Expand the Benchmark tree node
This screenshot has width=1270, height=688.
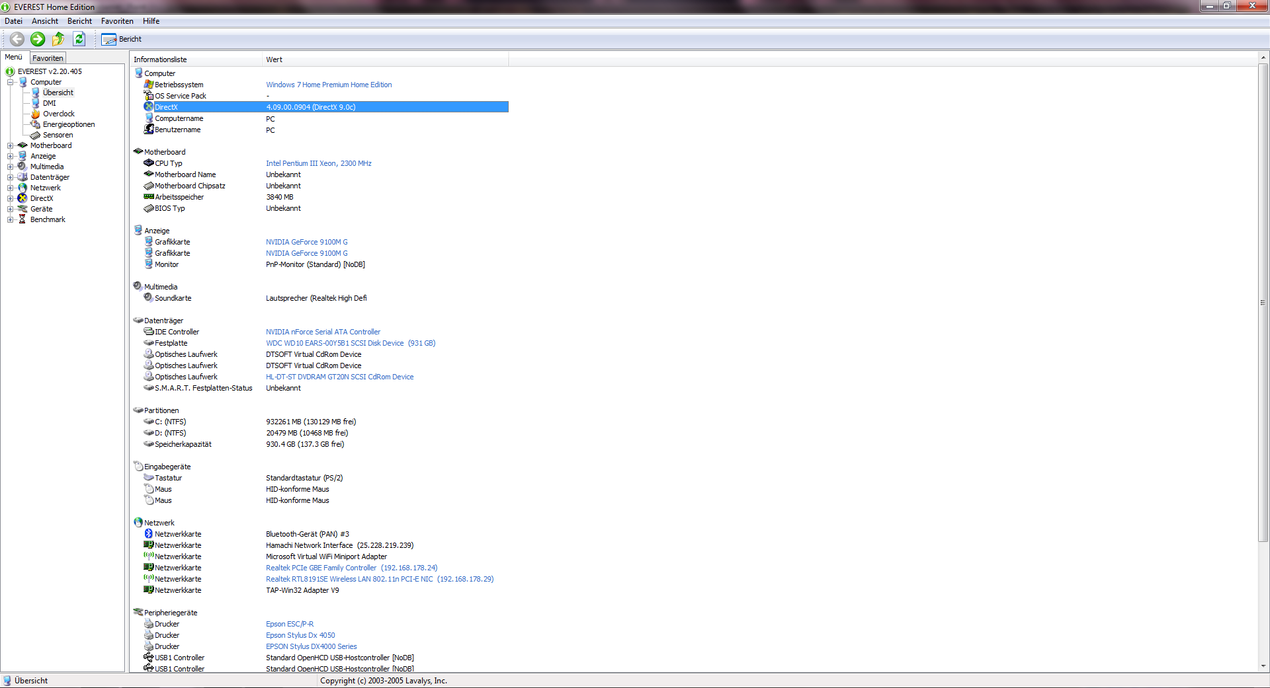pos(10,219)
